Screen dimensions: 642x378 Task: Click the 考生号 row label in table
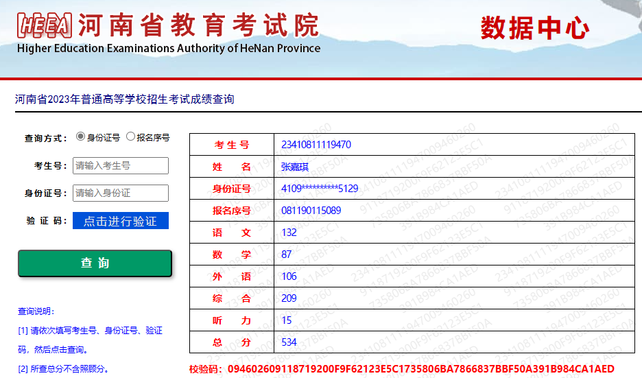click(x=232, y=145)
